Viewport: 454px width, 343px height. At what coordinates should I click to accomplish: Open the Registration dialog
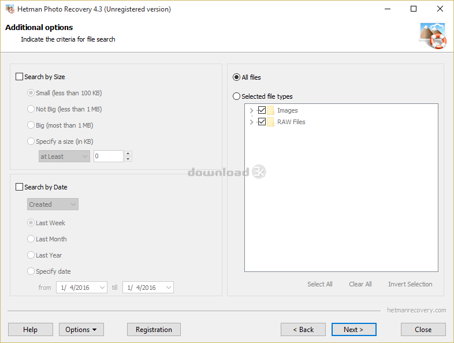tap(154, 330)
